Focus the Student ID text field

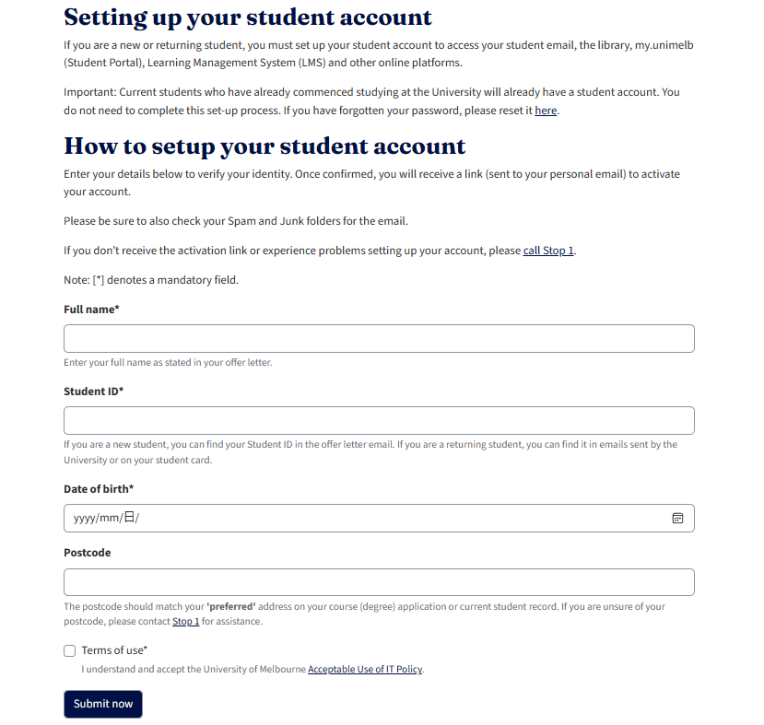[x=379, y=421]
